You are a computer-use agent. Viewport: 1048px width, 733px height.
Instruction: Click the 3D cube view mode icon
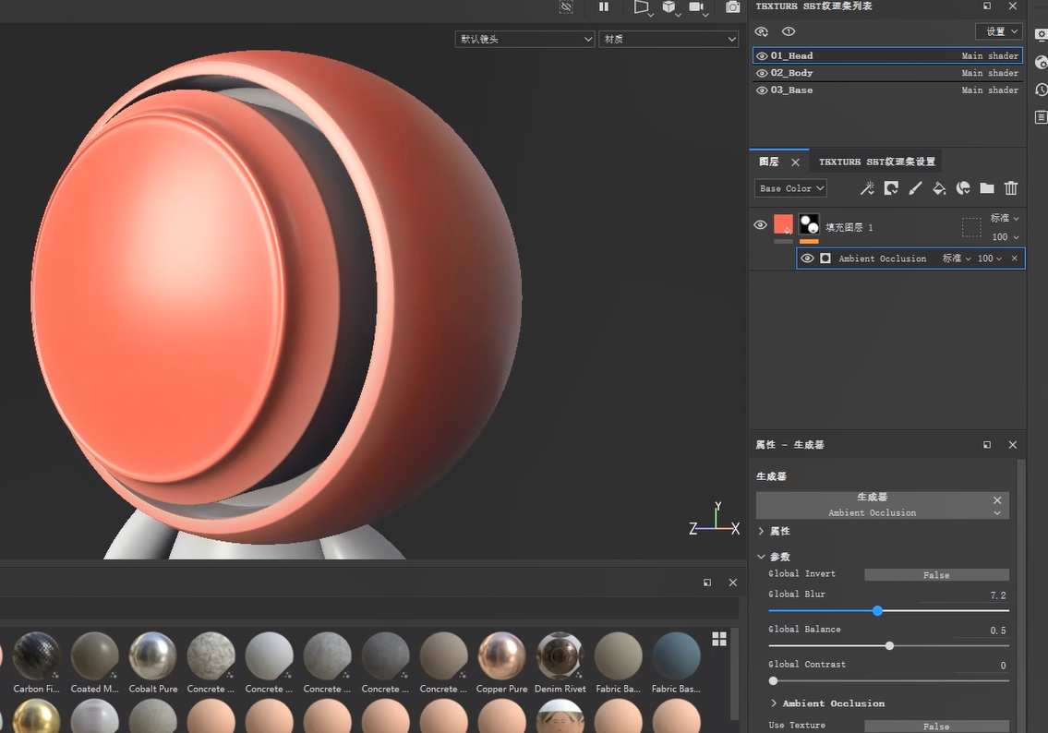pyautogui.click(x=669, y=6)
